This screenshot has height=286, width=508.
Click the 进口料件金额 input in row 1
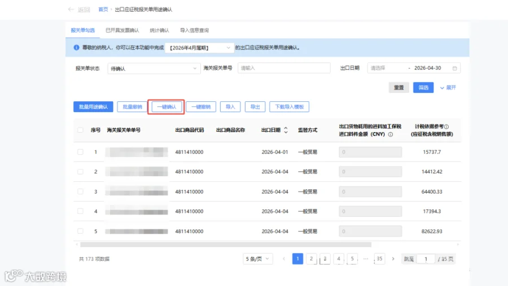[x=370, y=152]
